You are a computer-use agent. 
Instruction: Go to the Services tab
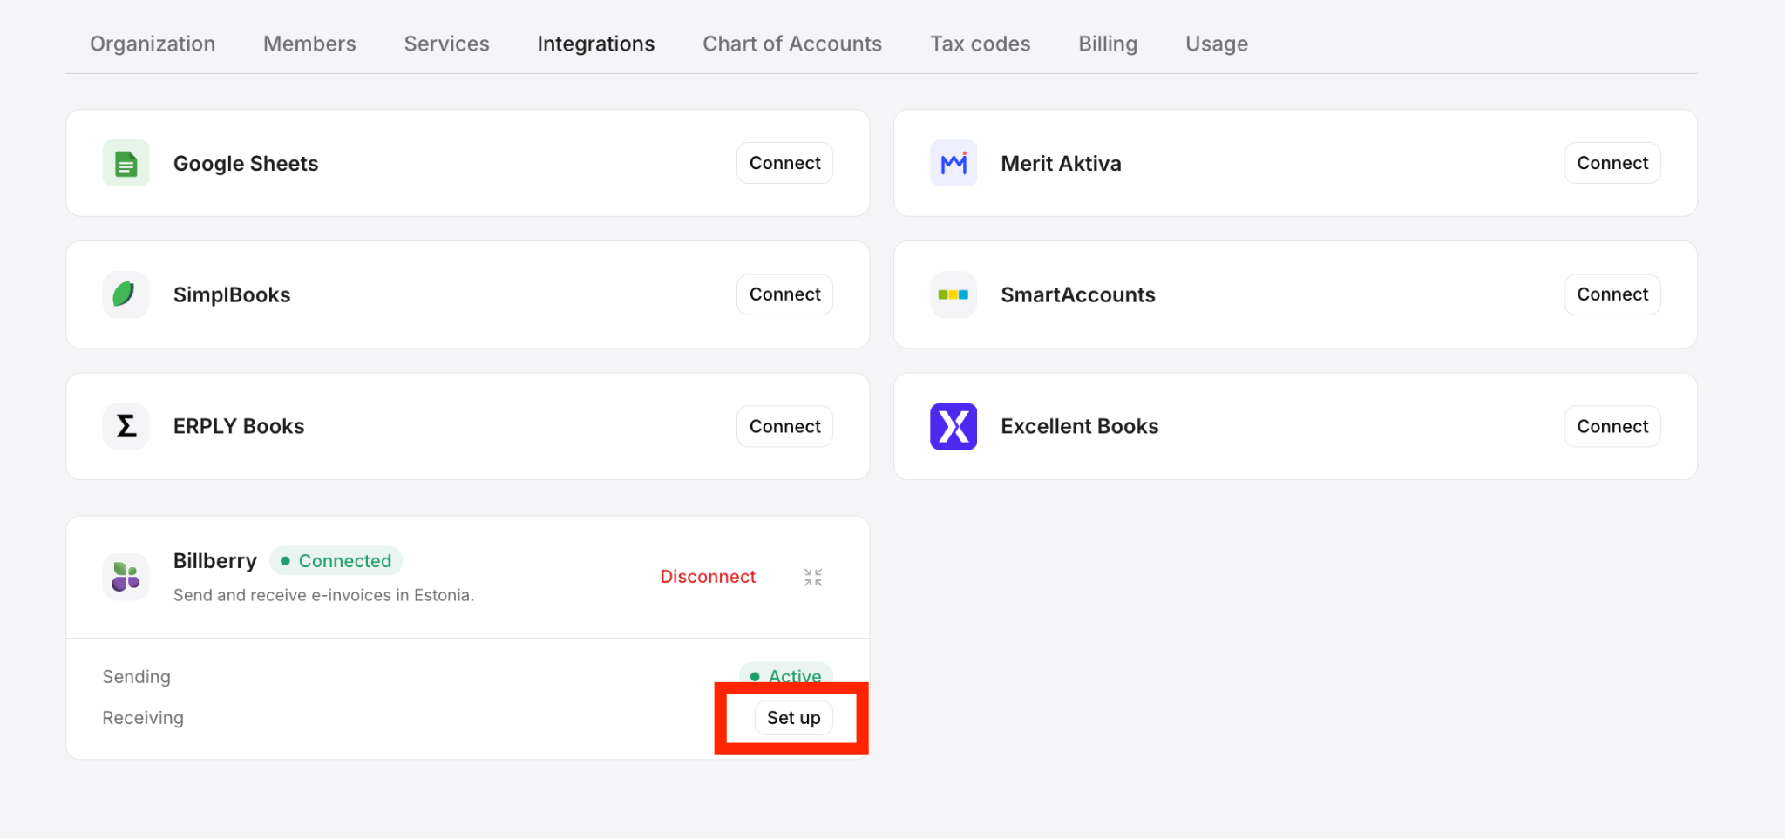point(446,44)
